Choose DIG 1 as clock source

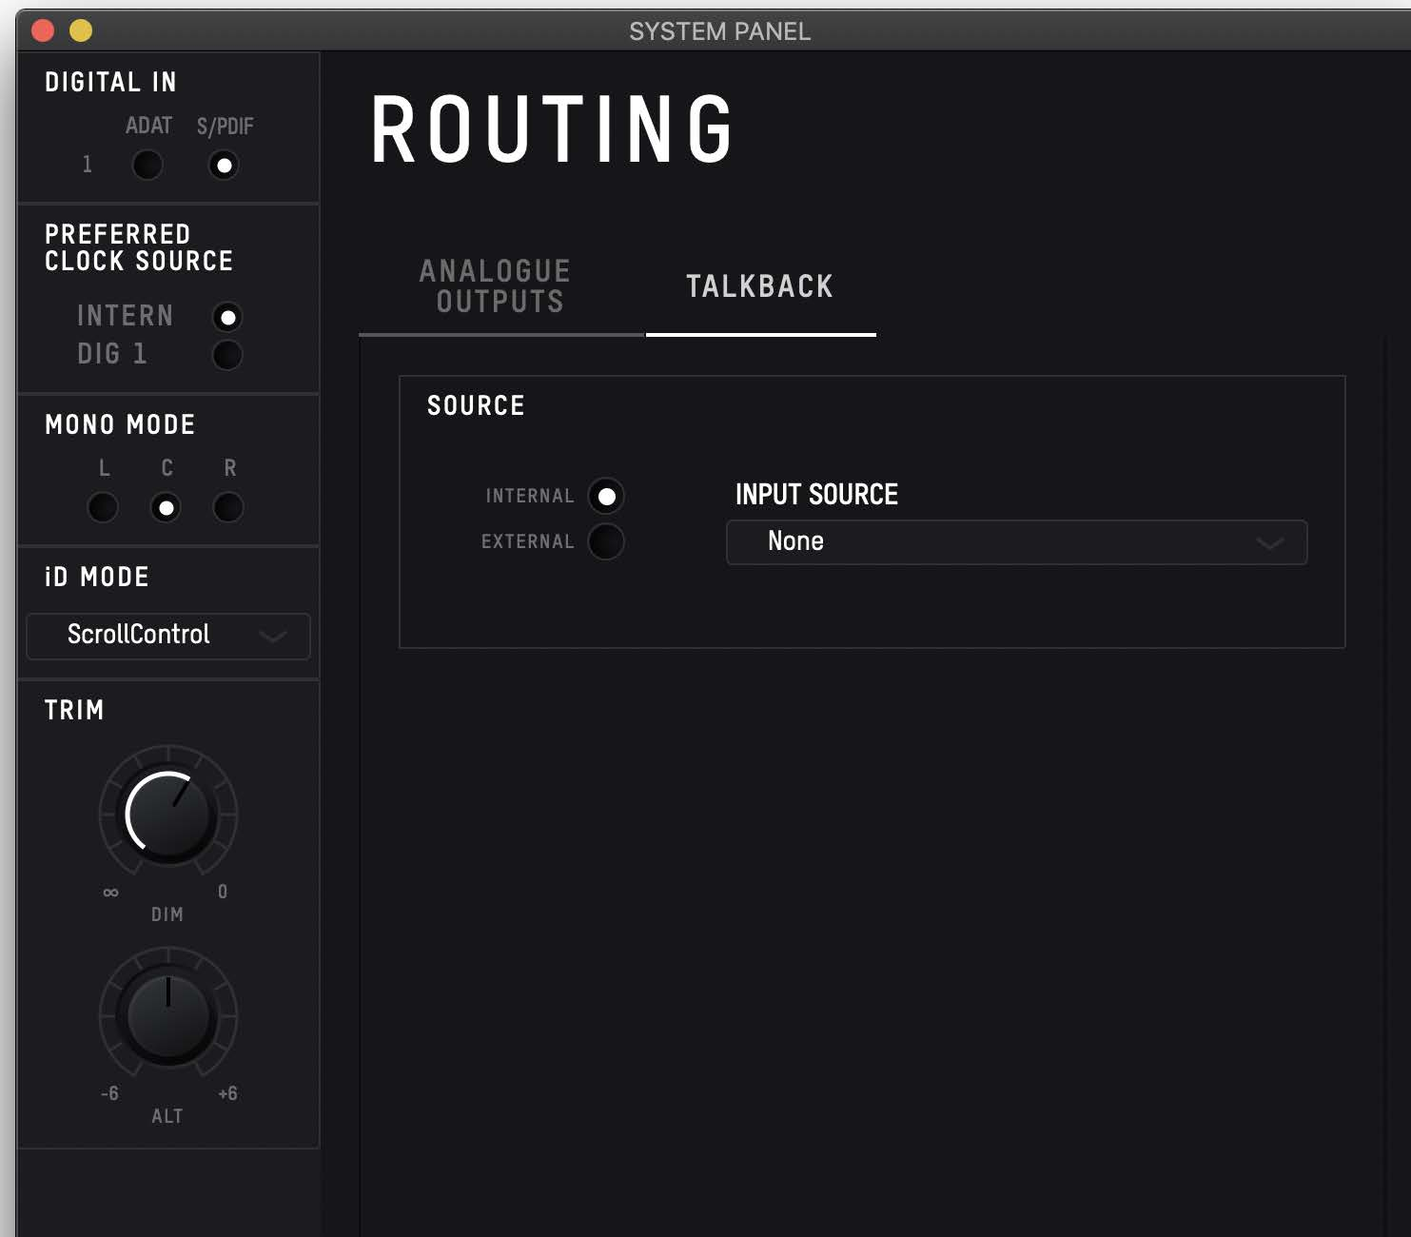227,355
